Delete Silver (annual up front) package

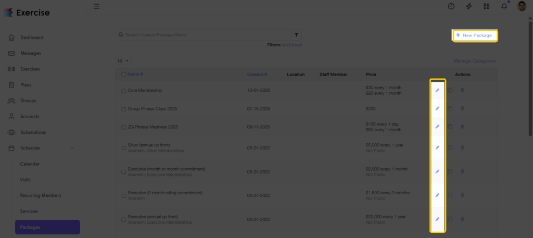(x=462, y=147)
